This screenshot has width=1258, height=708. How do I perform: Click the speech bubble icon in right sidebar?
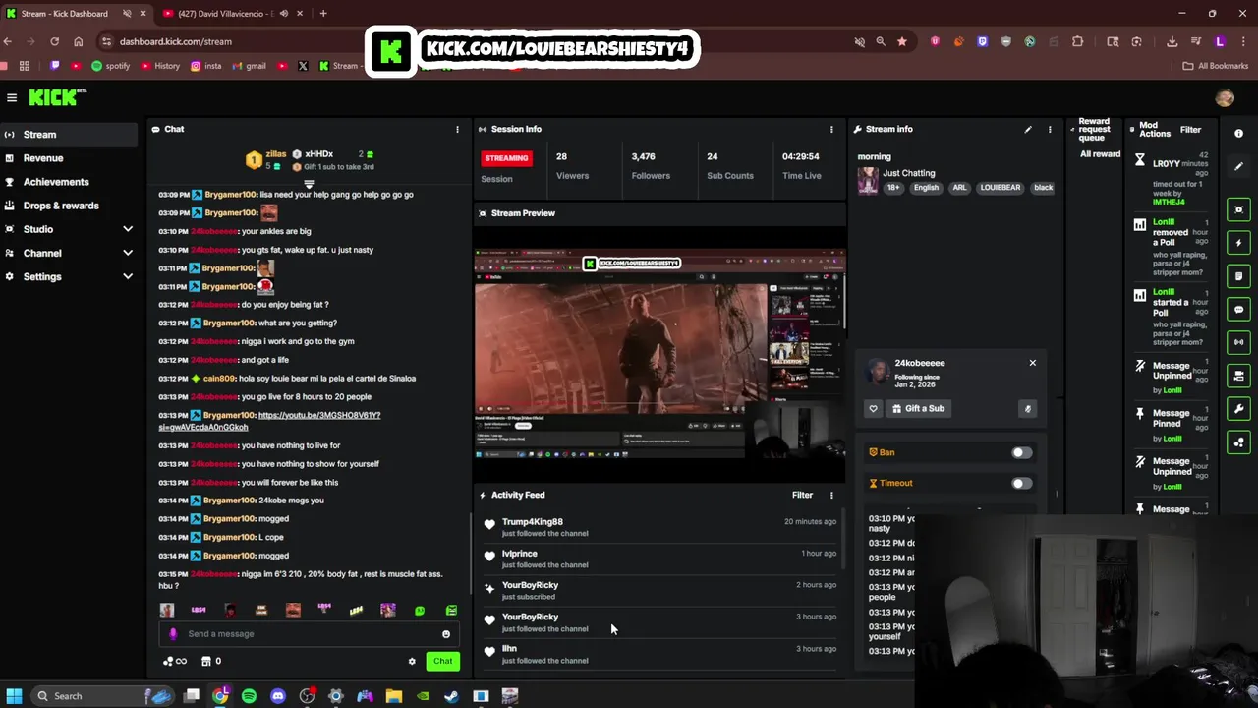1238,310
